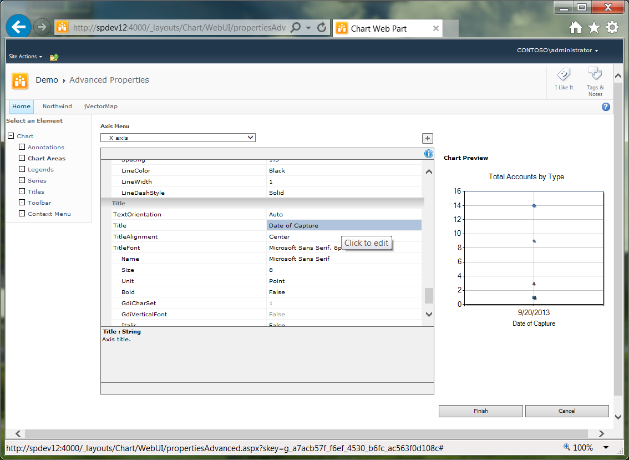Click the Unit value Point
Image resolution: width=629 pixels, height=460 pixels.
coord(344,281)
